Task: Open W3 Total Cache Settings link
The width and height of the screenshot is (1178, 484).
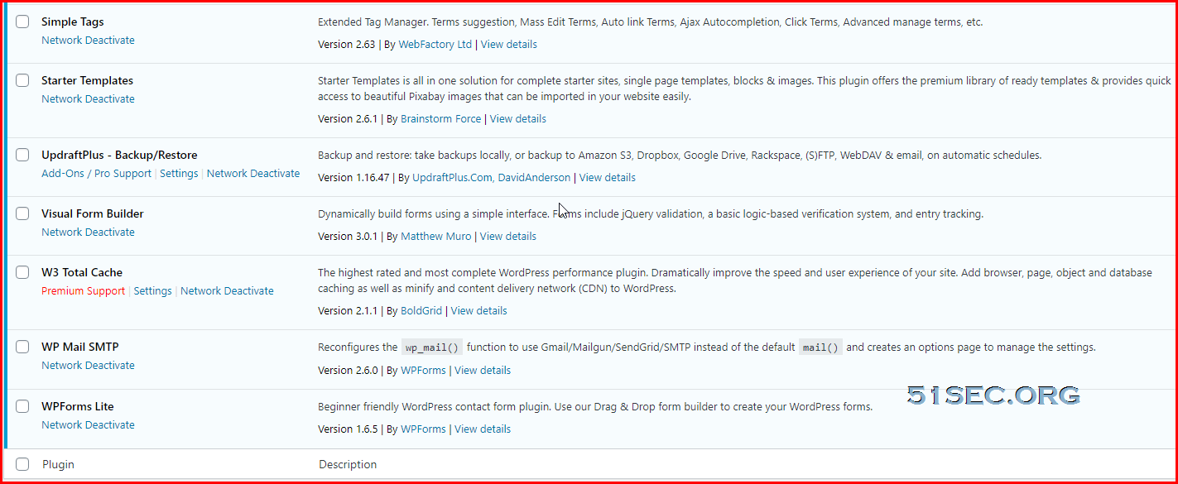Action: click(x=152, y=290)
